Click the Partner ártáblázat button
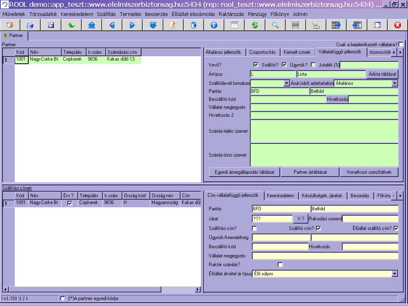408x306 pixels. [x=310, y=172]
